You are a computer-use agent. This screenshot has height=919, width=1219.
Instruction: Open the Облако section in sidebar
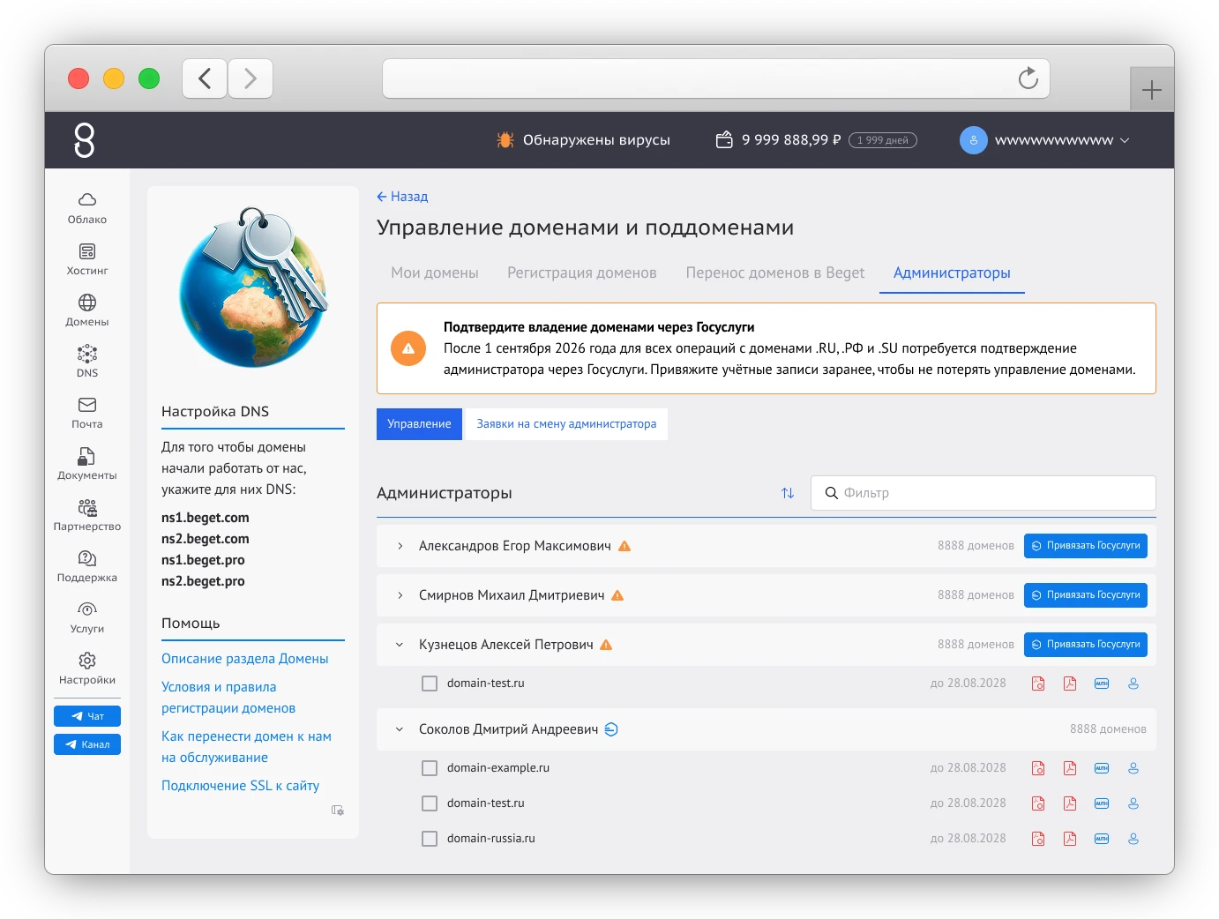click(x=87, y=209)
